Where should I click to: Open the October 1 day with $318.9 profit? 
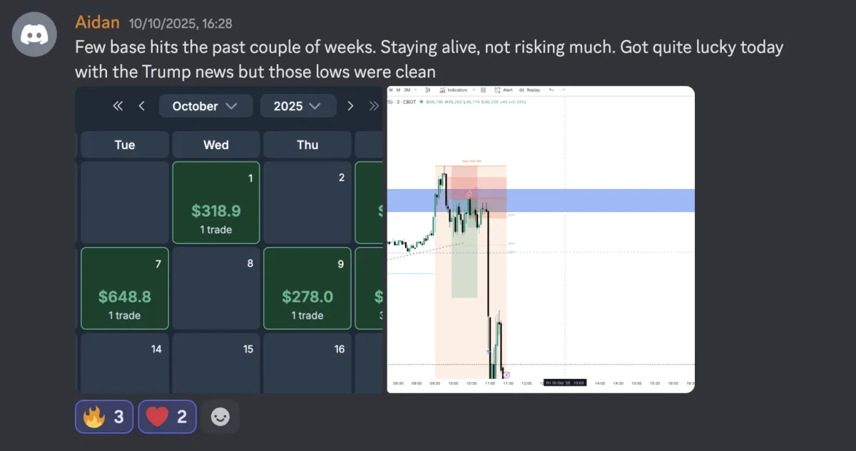point(216,202)
